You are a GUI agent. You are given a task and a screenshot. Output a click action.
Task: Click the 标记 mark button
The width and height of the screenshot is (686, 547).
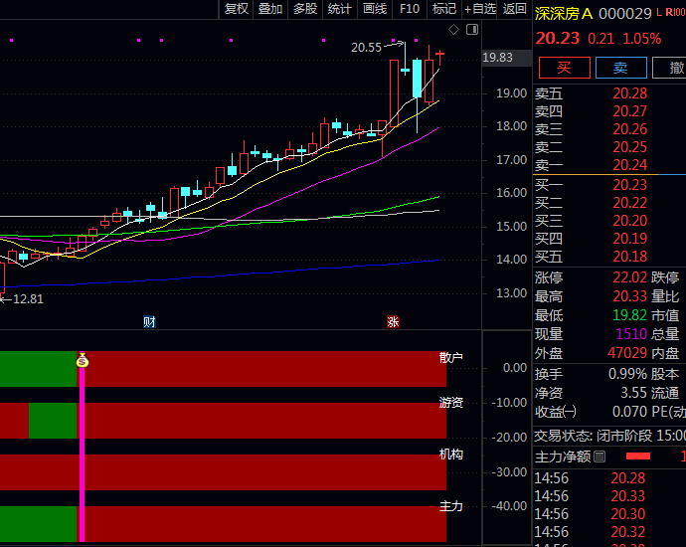[x=444, y=9]
